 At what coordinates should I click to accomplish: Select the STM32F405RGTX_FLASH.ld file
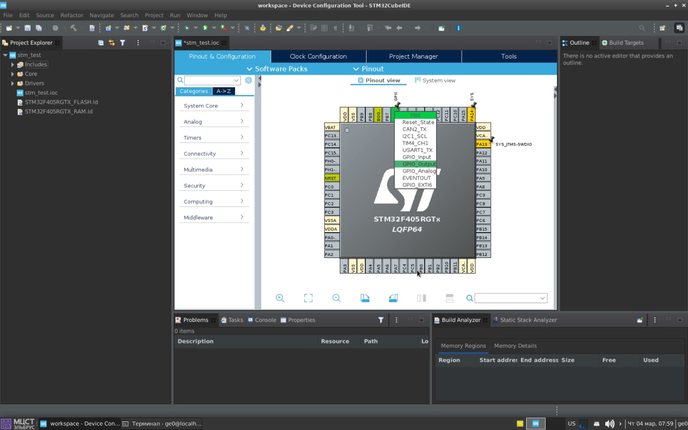pos(57,102)
